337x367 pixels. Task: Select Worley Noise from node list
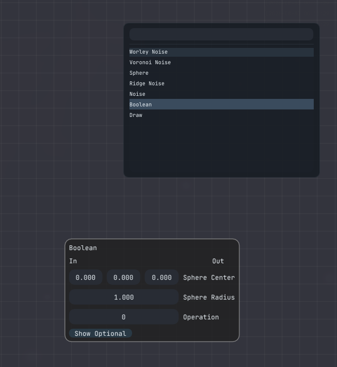pos(222,52)
